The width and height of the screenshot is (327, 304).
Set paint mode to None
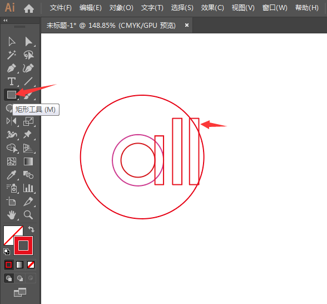pos(31,265)
